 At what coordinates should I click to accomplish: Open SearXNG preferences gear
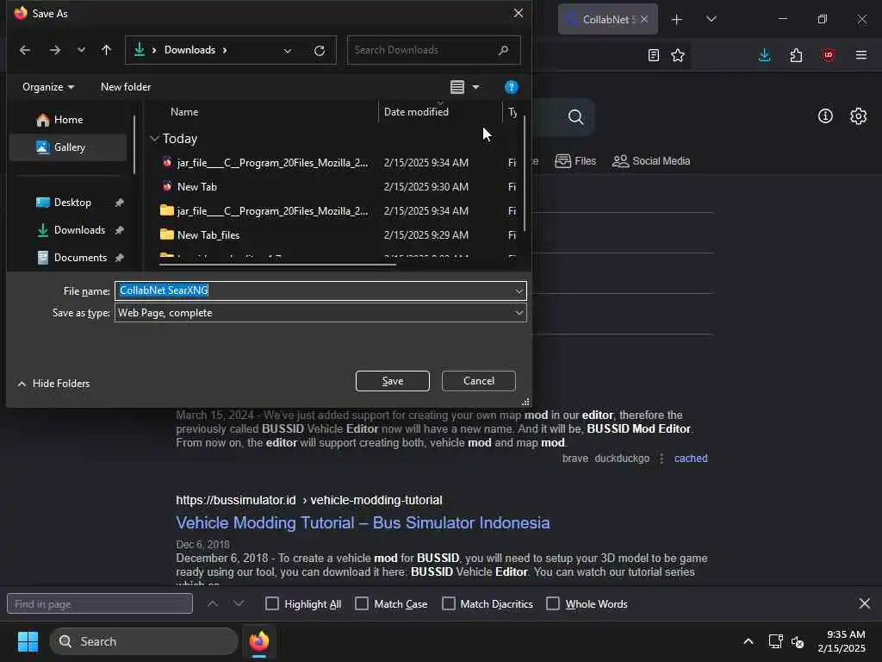(x=858, y=116)
